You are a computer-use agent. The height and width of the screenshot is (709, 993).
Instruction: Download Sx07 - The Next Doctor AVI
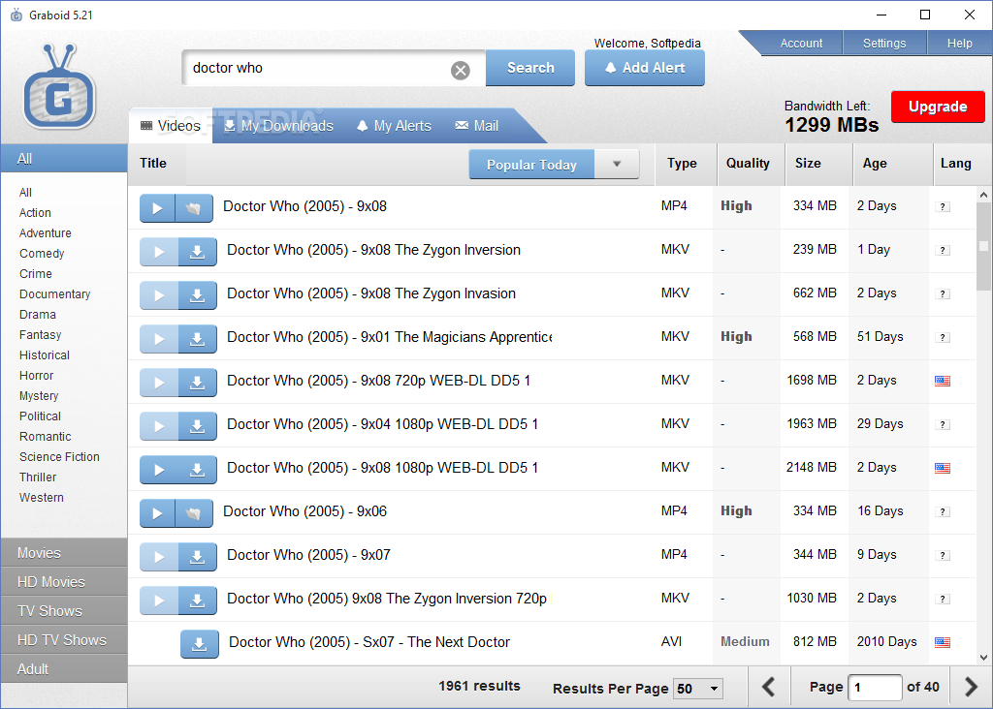[200, 644]
